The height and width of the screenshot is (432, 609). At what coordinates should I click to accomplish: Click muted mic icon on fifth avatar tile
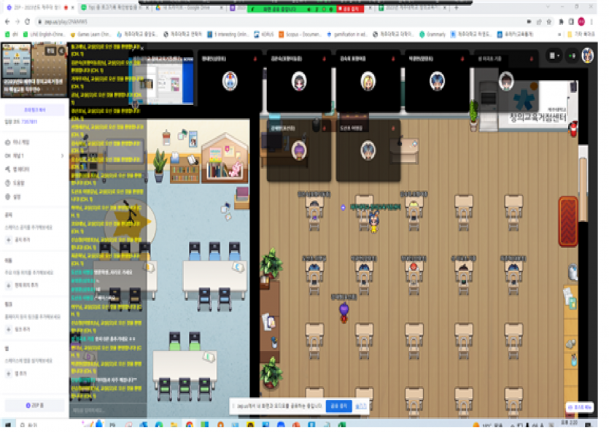click(531, 58)
